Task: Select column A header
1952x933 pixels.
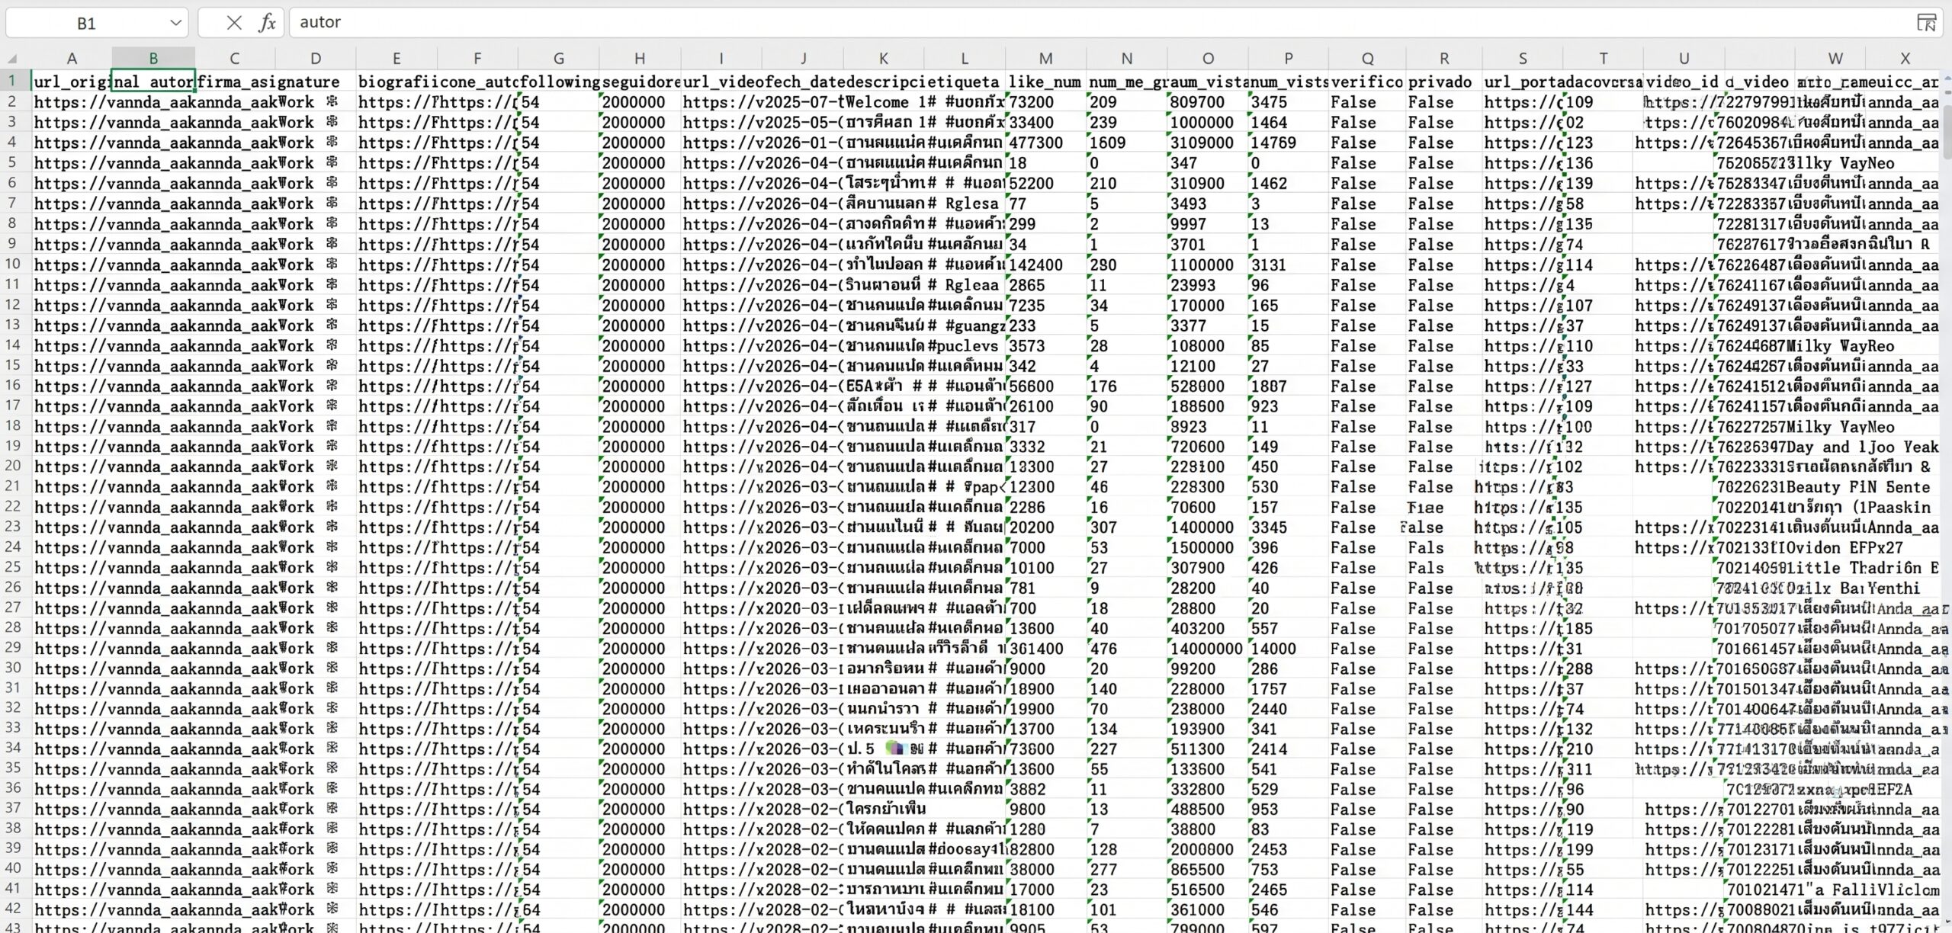Action: coord(72,59)
